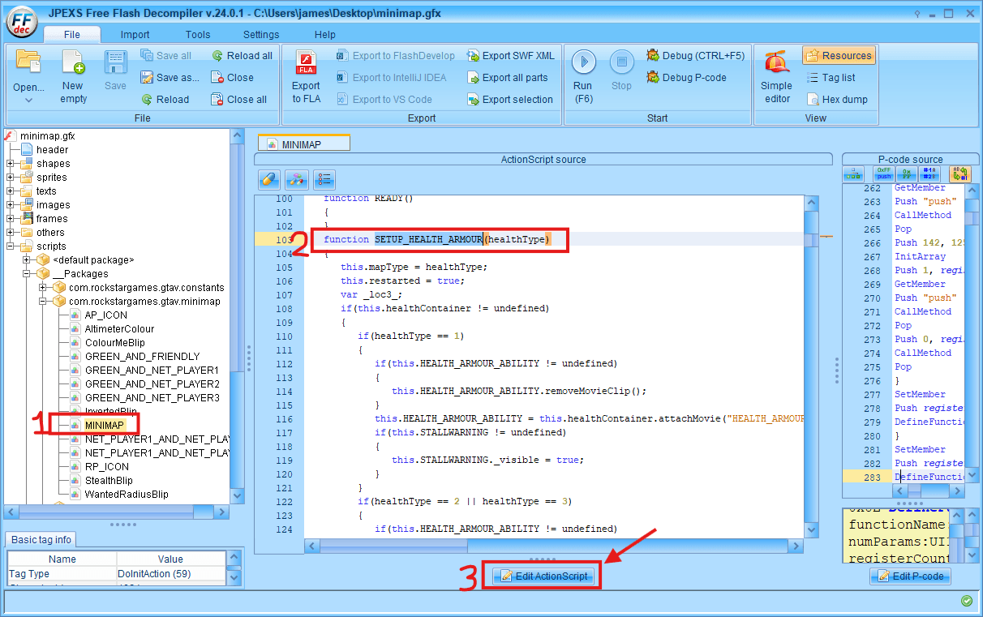Collapse the scripts folder
The image size is (983, 617).
coord(11,246)
